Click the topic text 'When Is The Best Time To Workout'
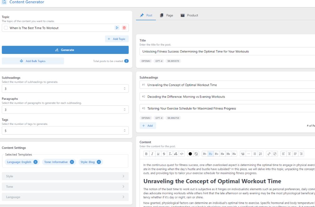This screenshot has width=315, height=207. [x=34, y=28]
